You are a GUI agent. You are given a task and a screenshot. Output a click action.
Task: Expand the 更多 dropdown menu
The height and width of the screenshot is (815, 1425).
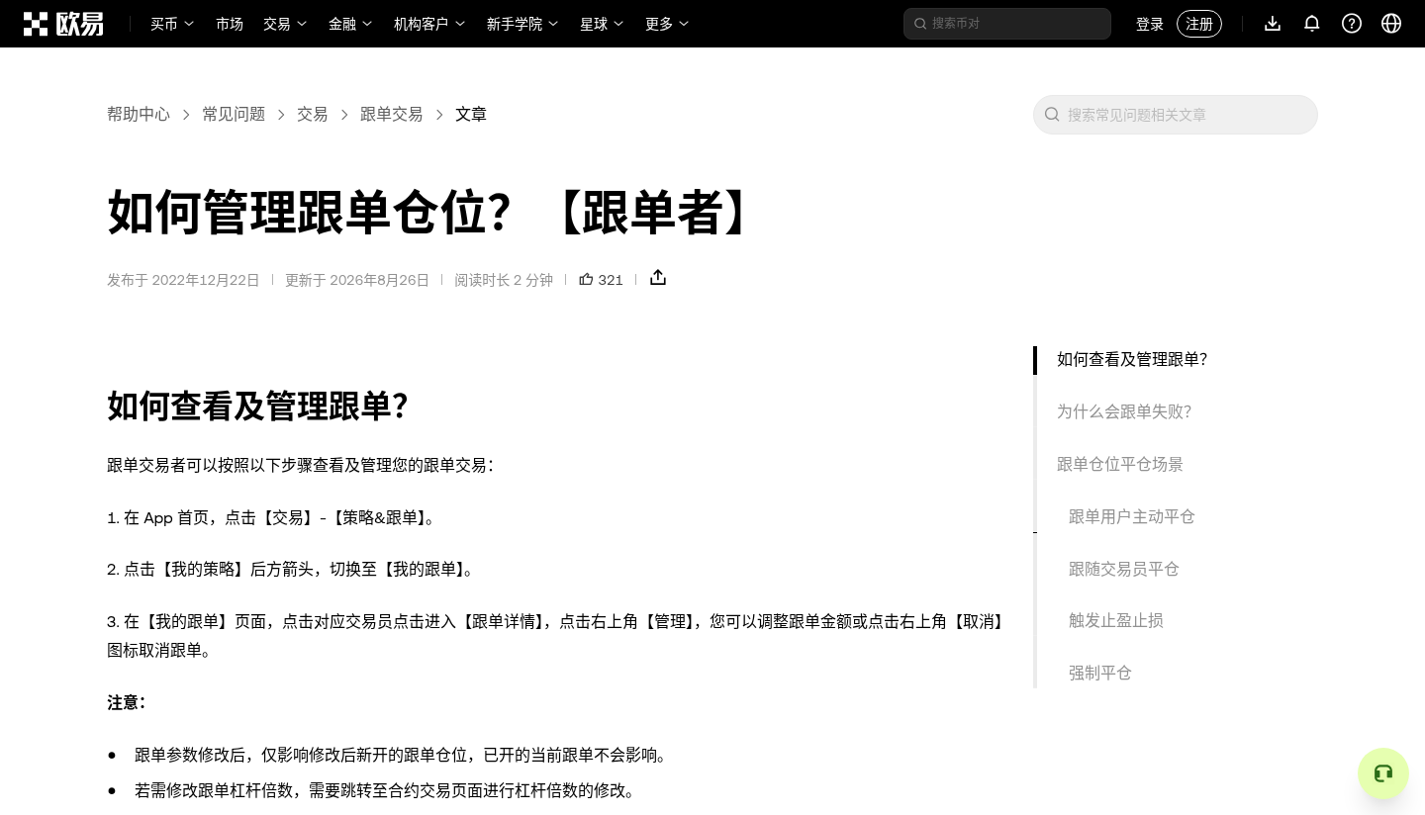coord(667,24)
